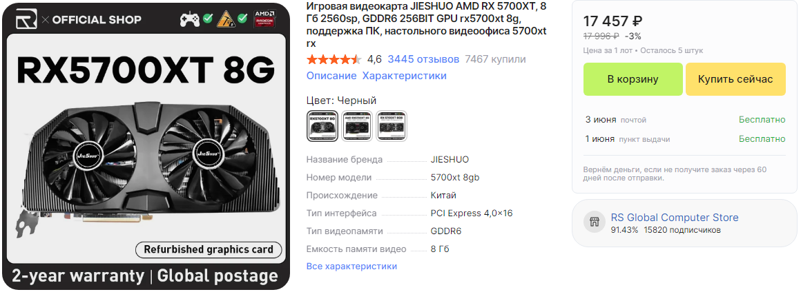Select the third color variant thumbnail
Image resolution: width=801 pixels, height=292 pixels.
pyautogui.click(x=392, y=125)
